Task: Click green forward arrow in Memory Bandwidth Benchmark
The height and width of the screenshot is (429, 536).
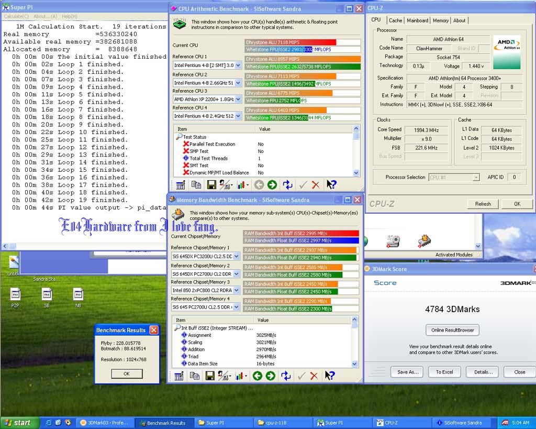Action: [x=271, y=376]
